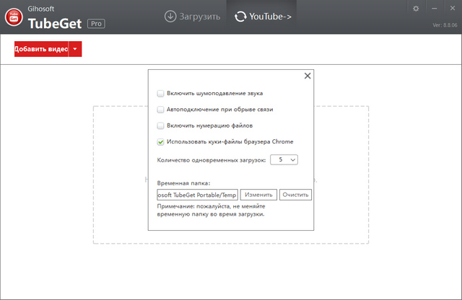Image resolution: width=462 pixels, height=300 pixels.
Task: Switch to the Загрузить tab
Action: (191, 15)
